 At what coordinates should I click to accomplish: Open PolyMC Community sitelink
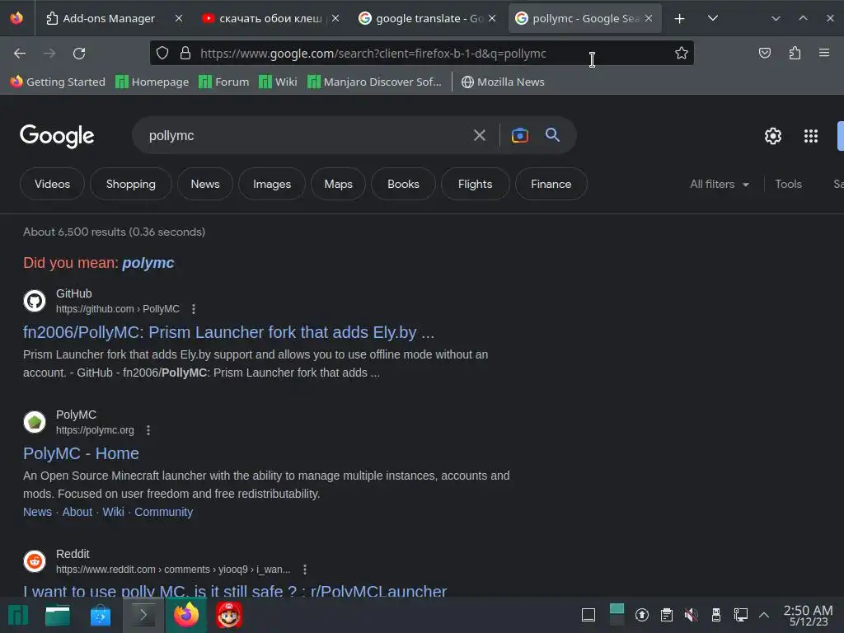click(164, 512)
